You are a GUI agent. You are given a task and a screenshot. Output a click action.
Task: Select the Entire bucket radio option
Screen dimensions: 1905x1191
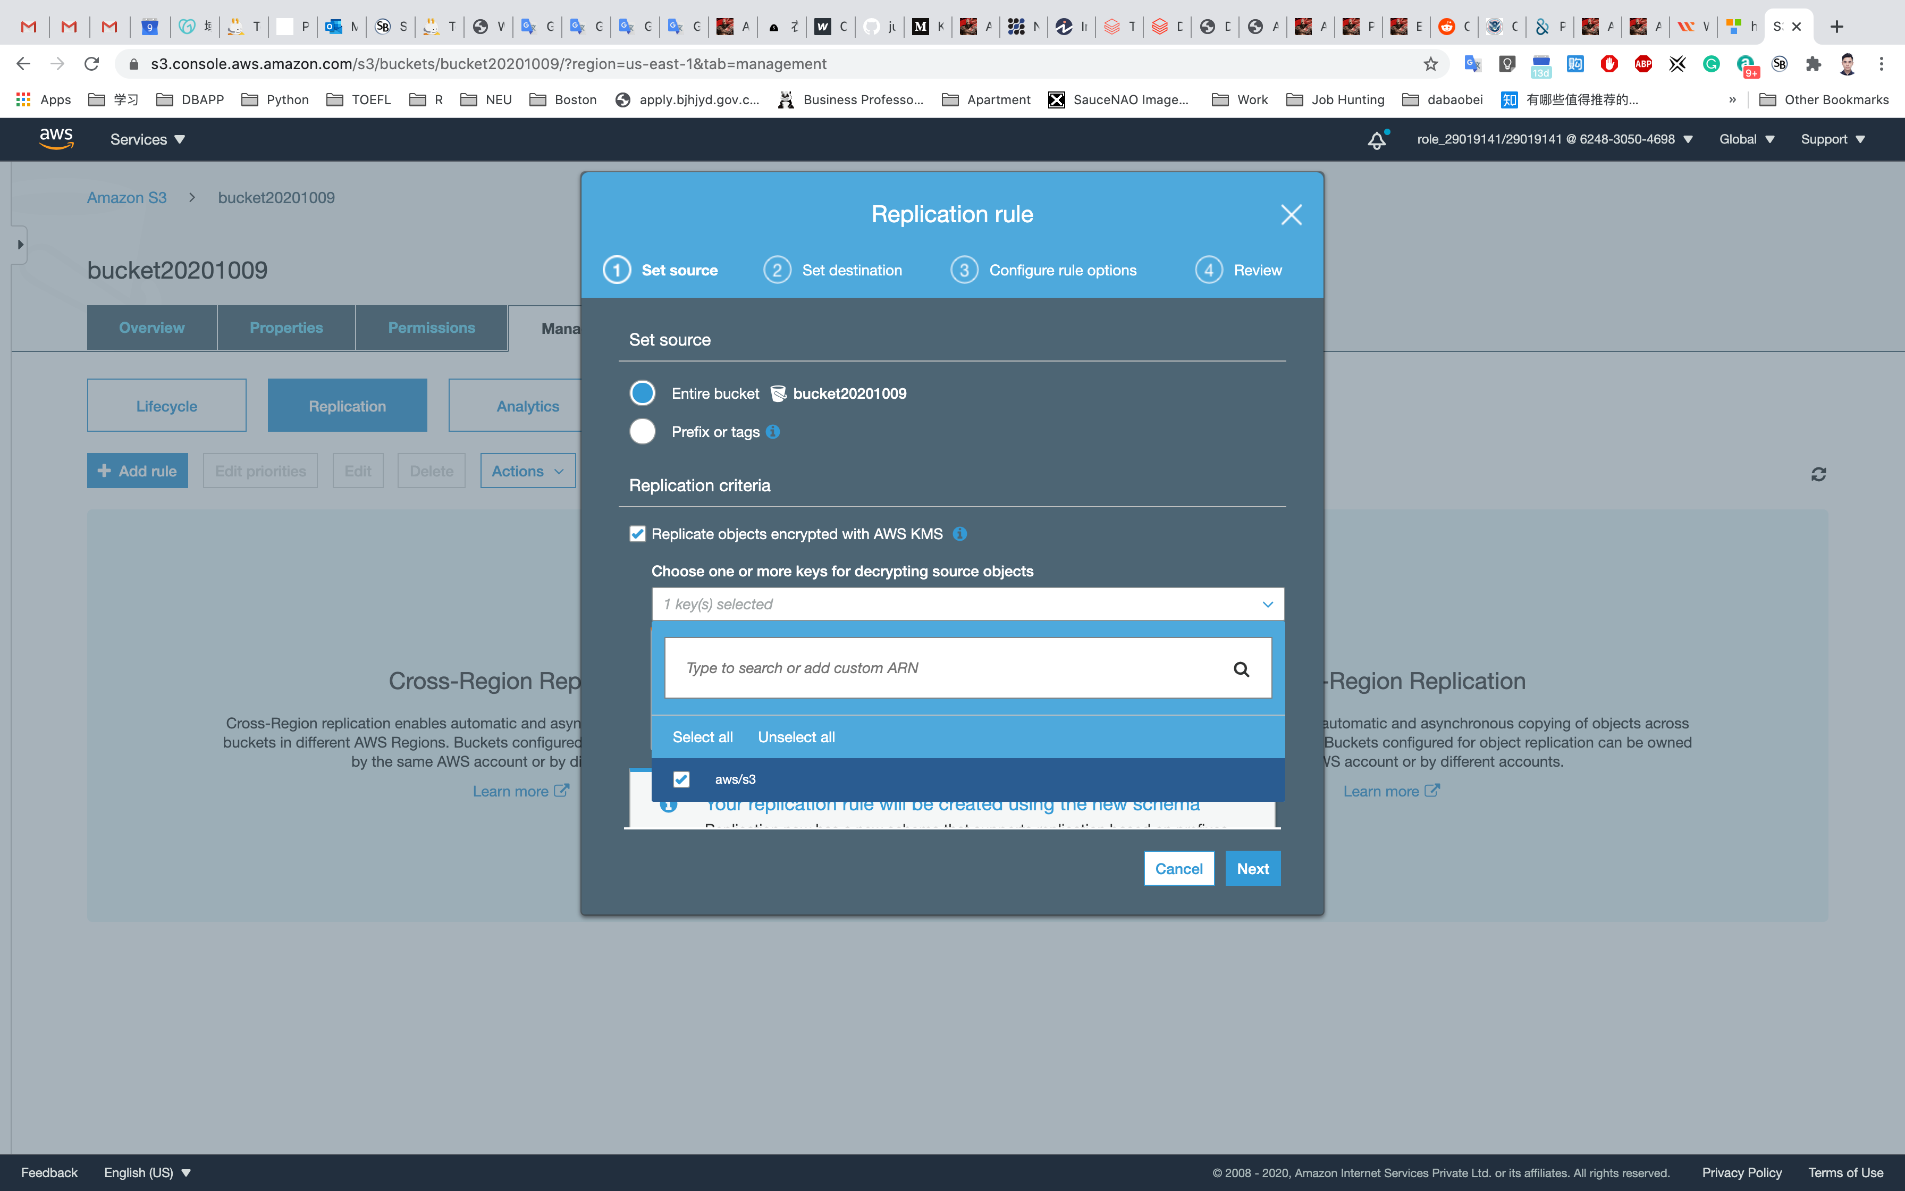pyautogui.click(x=642, y=393)
